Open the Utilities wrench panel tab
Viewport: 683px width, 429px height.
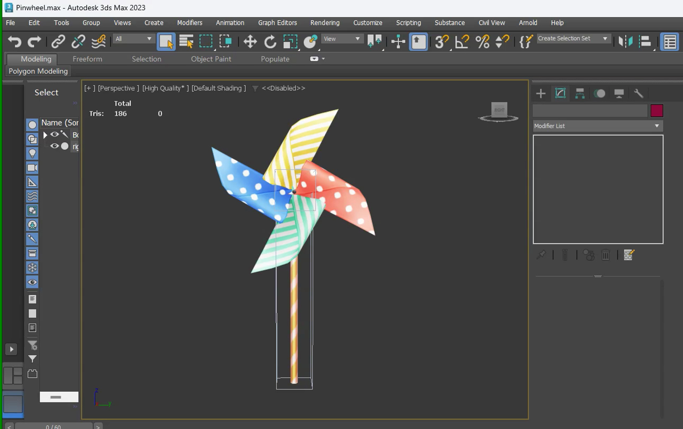tap(638, 93)
